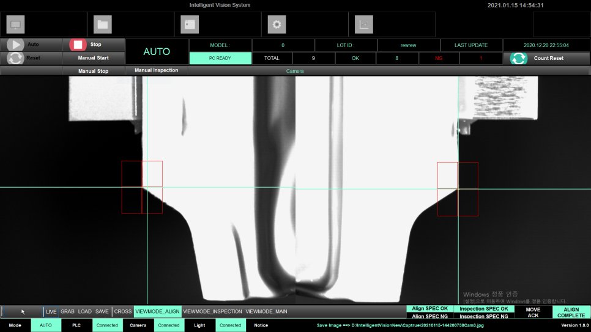The height and width of the screenshot is (332, 591).
Task: Open the folder icon in the top bar
Action: [103, 24]
